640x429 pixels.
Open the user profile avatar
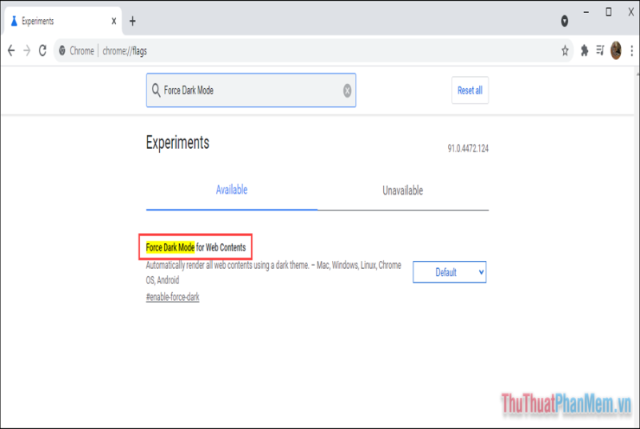616,50
